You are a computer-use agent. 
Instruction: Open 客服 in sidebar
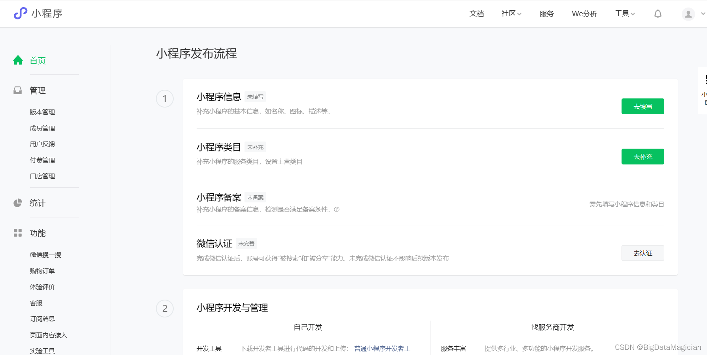point(36,303)
